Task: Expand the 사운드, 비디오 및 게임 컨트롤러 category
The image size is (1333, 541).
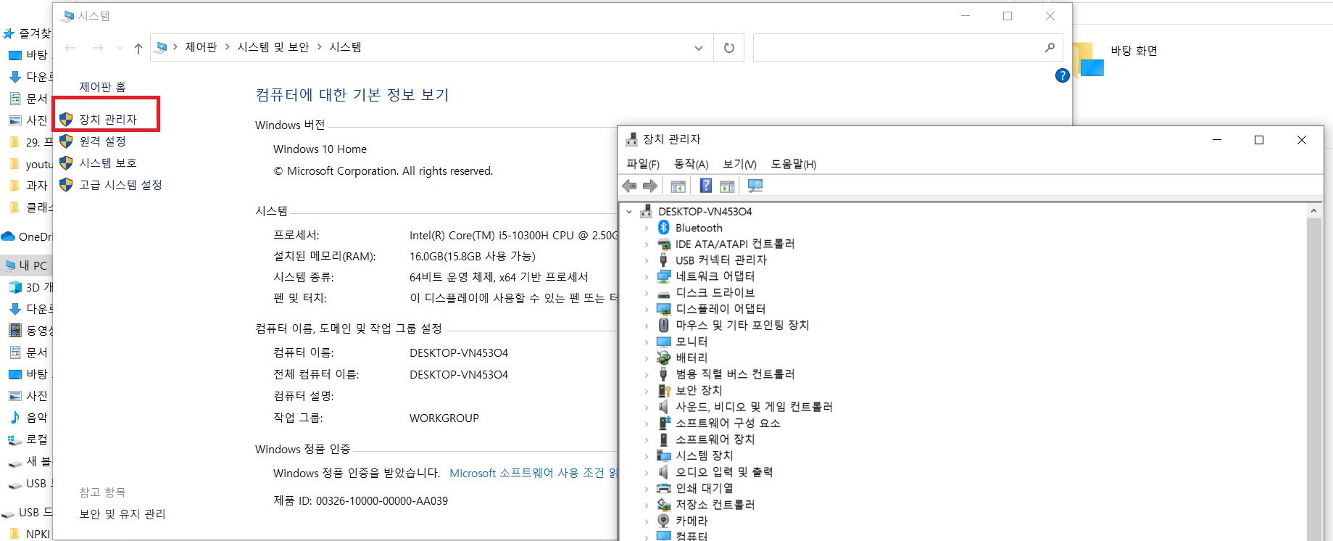Action: (647, 407)
